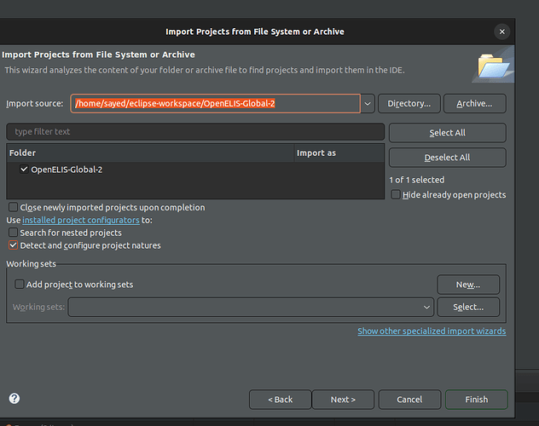Open the Working sets combo box
The image size is (539, 426).
point(251,307)
